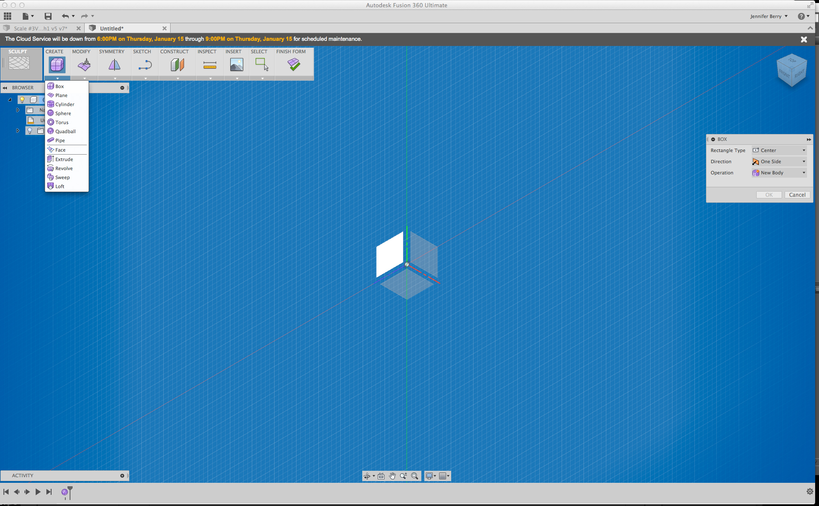Open the Display Settings monitor dropdown
This screenshot has width=819, height=506.
pyautogui.click(x=431, y=476)
